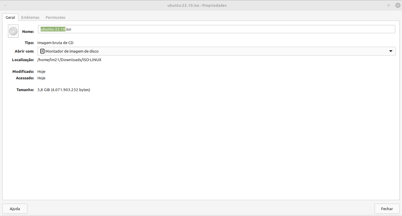This screenshot has width=402, height=216.
Task: Click the Modificado value 'Hoje'
Action: click(x=41, y=71)
